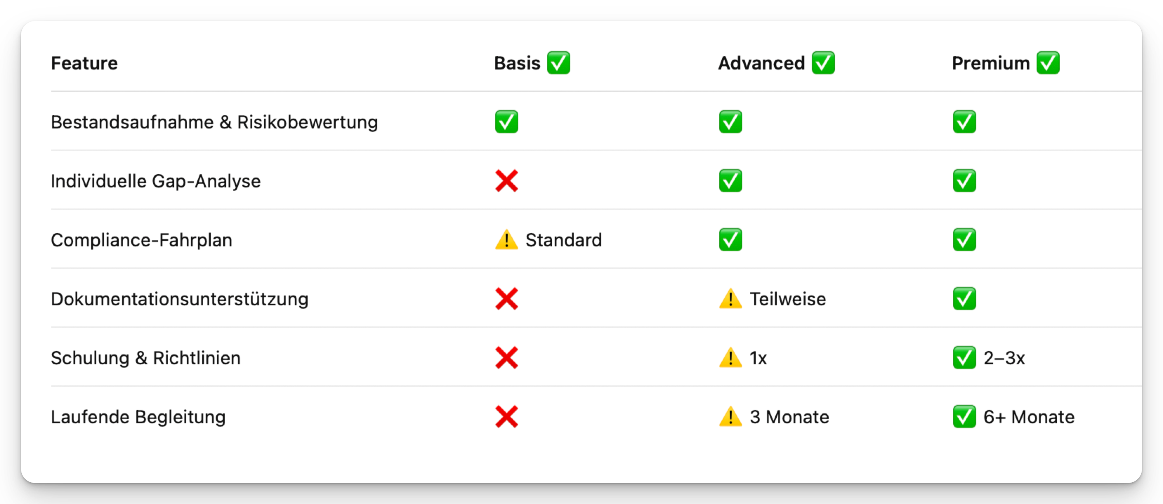Click the Feature column header
This screenshot has width=1163, height=504.
click(84, 63)
